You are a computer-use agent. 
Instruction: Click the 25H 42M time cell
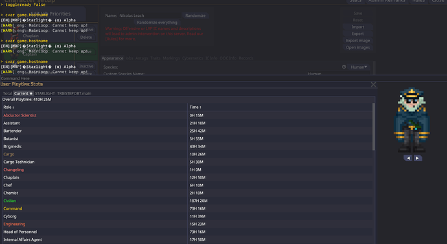point(198,131)
